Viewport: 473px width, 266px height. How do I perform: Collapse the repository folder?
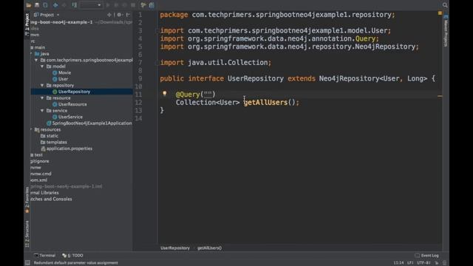point(42,86)
